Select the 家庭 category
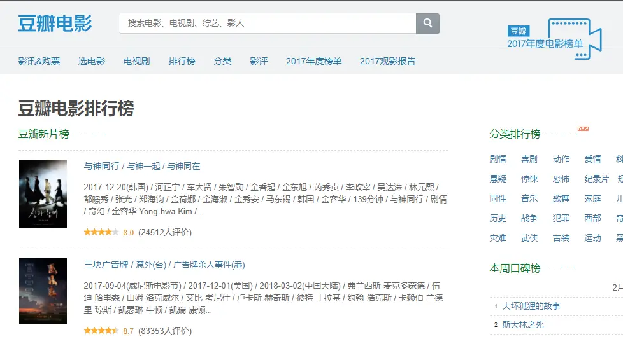 pos(592,198)
